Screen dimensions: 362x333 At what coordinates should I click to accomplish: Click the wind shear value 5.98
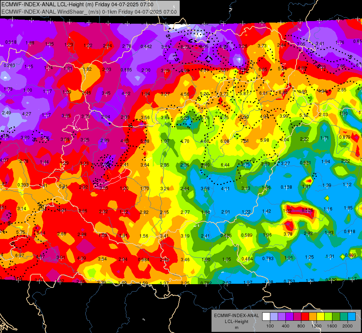coord(265,140)
